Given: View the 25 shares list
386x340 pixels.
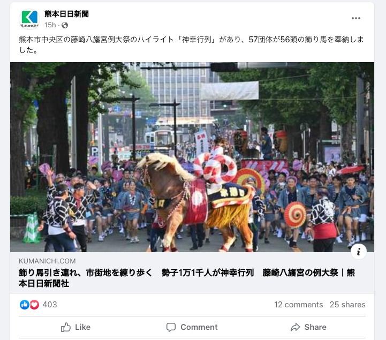Looking at the screenshot, I should [347, 305].
